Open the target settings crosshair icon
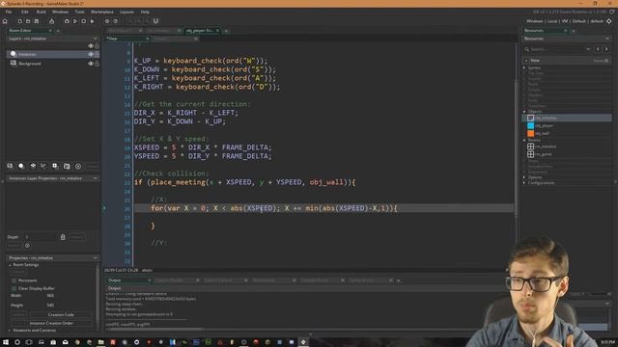The width and height of the screenshot is (618, 347). tap(609, 21)
